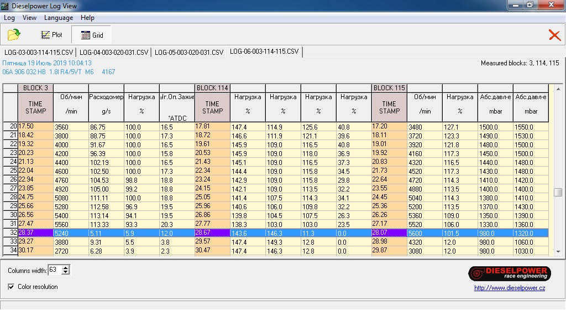
Task: Decrease columns width with down arrow
Action: pos(66,272)
